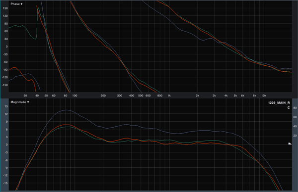
Task: Click the 100 frequency axis label
Action: pos(74,96)
